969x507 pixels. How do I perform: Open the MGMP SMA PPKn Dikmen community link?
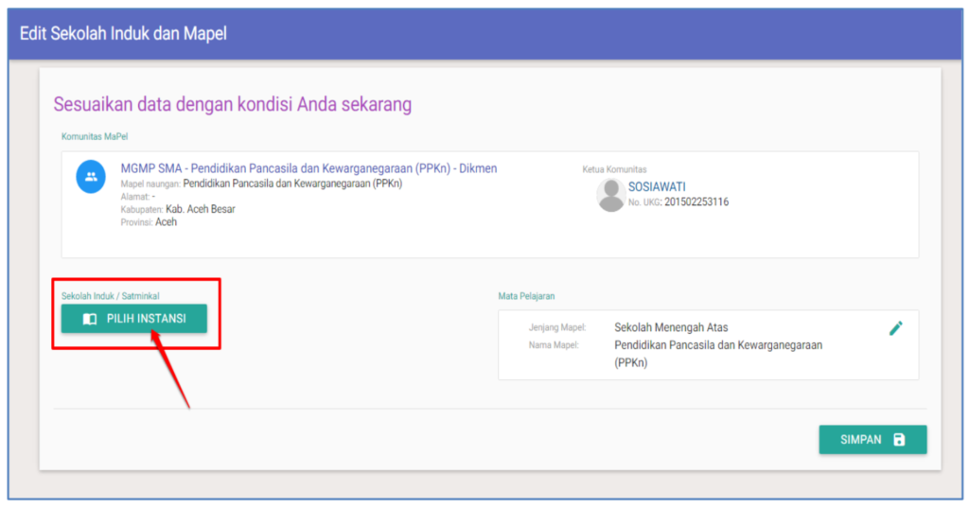(308, 168)
